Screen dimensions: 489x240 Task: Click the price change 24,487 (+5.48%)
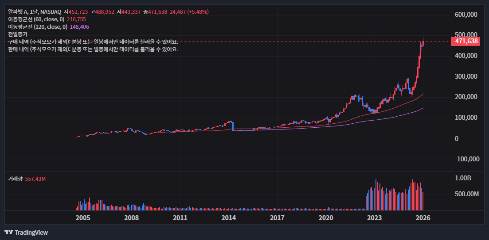189,12
